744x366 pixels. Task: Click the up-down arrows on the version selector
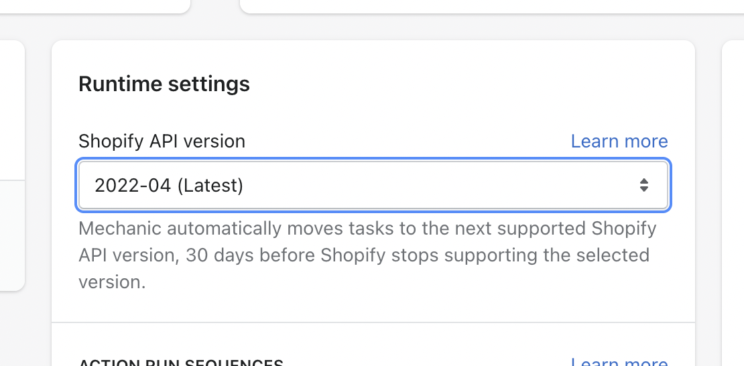coord(643,185)
